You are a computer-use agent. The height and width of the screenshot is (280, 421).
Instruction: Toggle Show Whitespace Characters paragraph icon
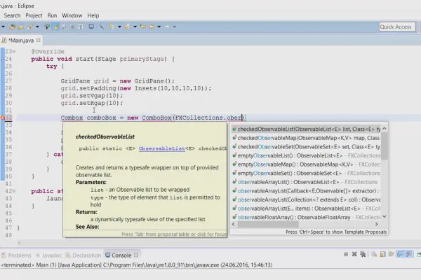pyautogui.click(x=81, y=27)
